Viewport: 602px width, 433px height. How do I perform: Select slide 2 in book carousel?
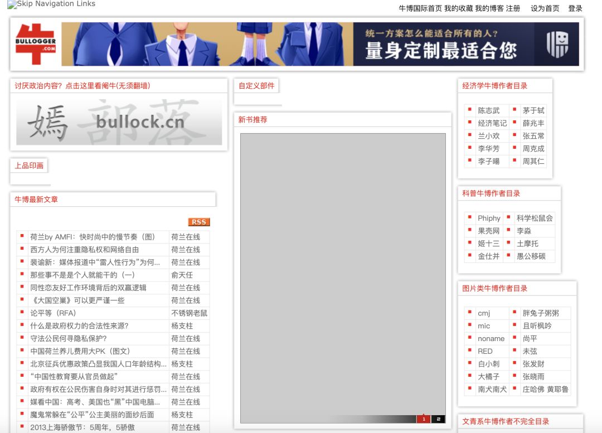(438, 419)
